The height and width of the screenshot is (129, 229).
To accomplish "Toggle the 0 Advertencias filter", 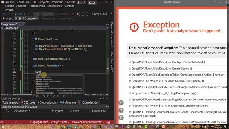I will tap(48, 102).
